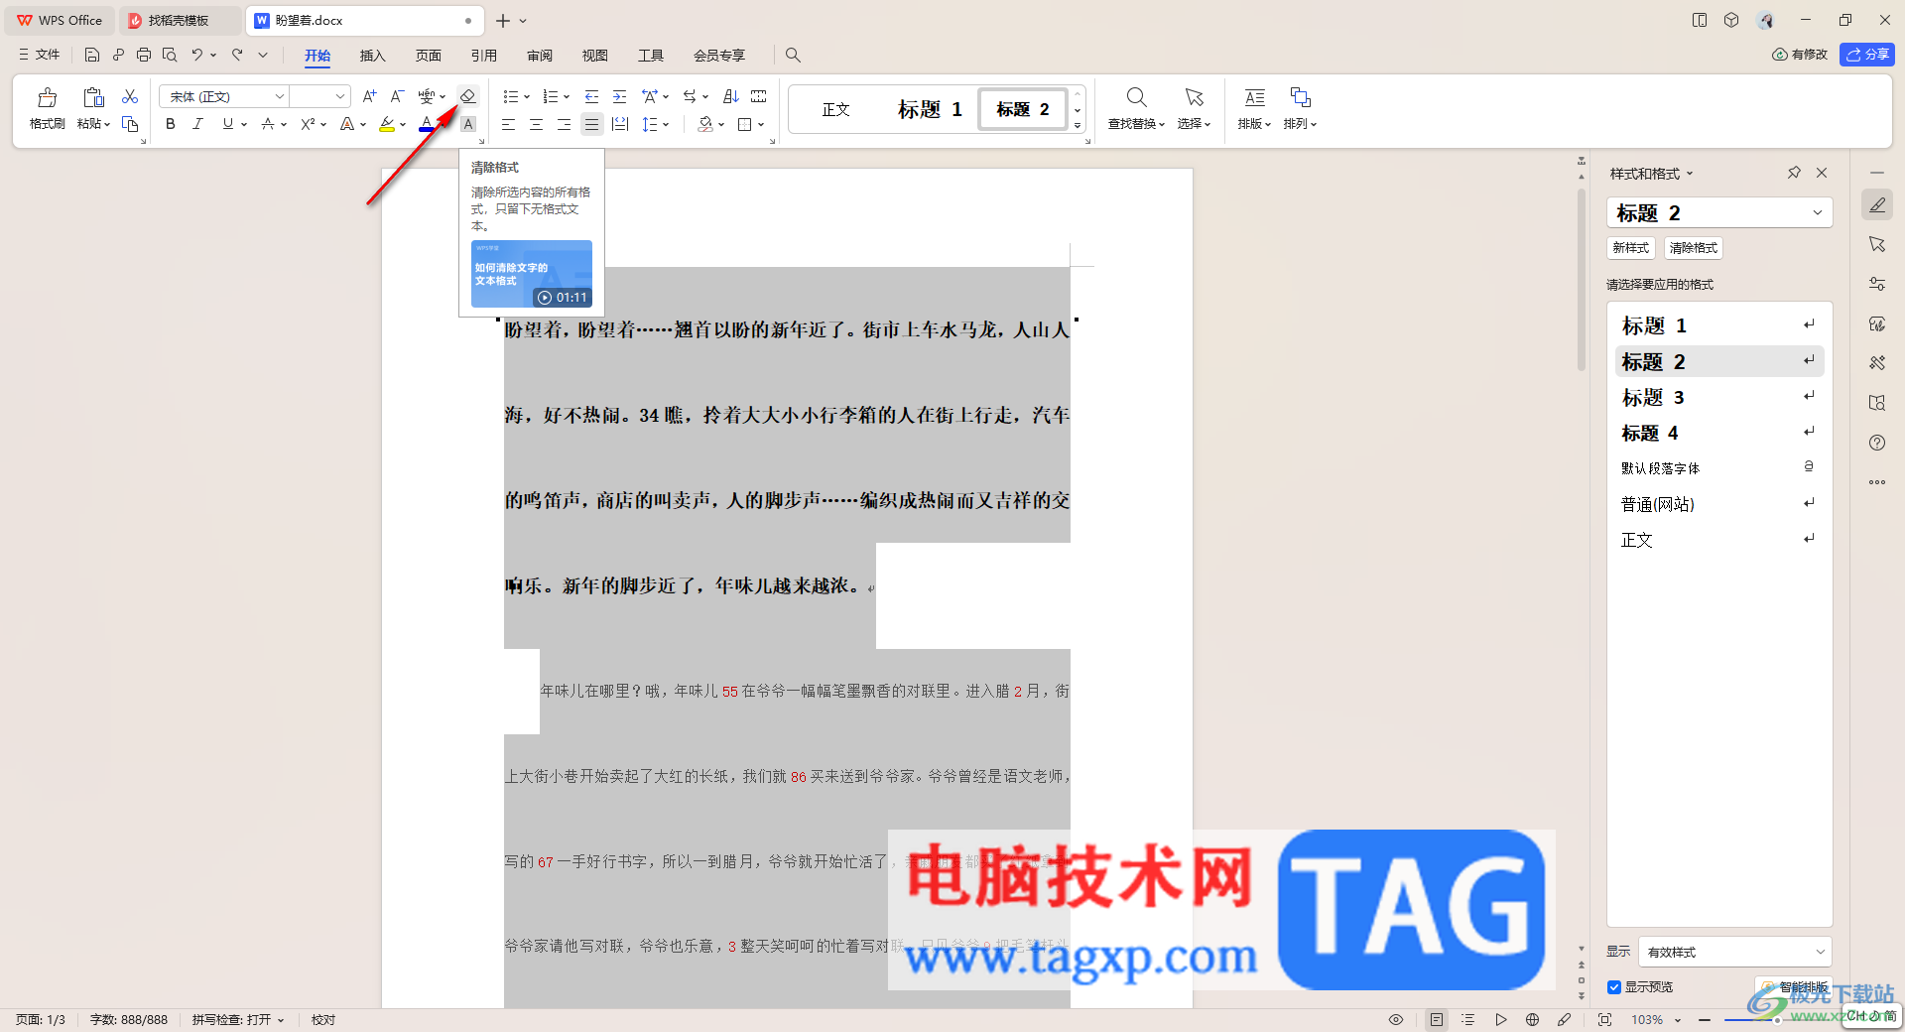
Task: Click the 新样式 button
Action: pyautogui.click(x=1631, y=248)
